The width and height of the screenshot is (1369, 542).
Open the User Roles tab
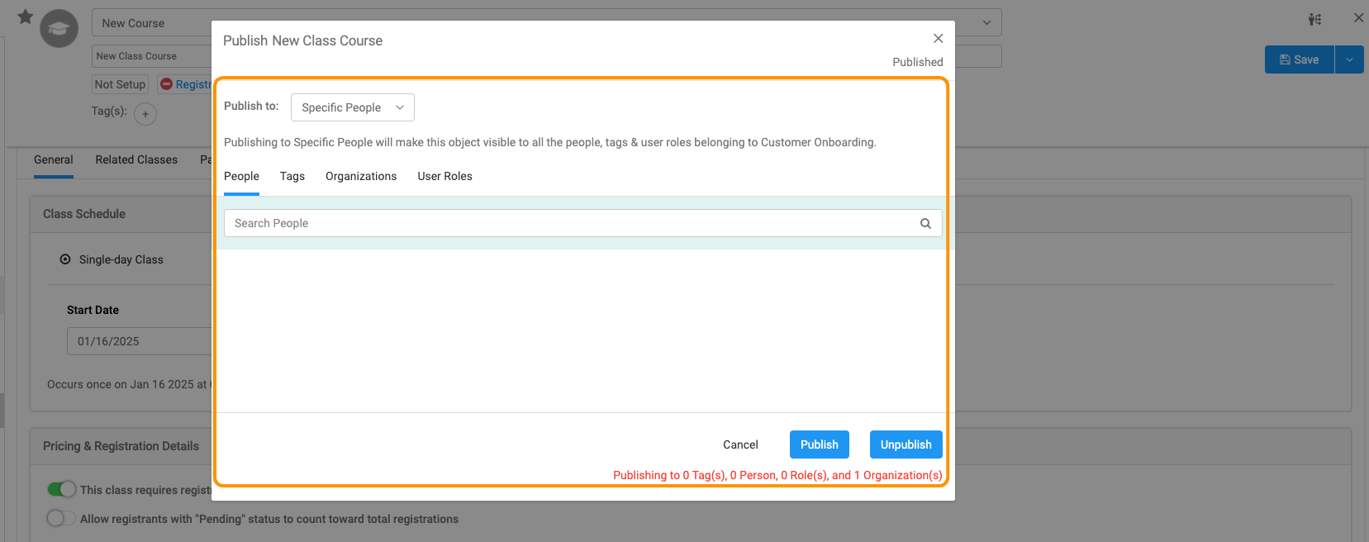tap(444, 176)
